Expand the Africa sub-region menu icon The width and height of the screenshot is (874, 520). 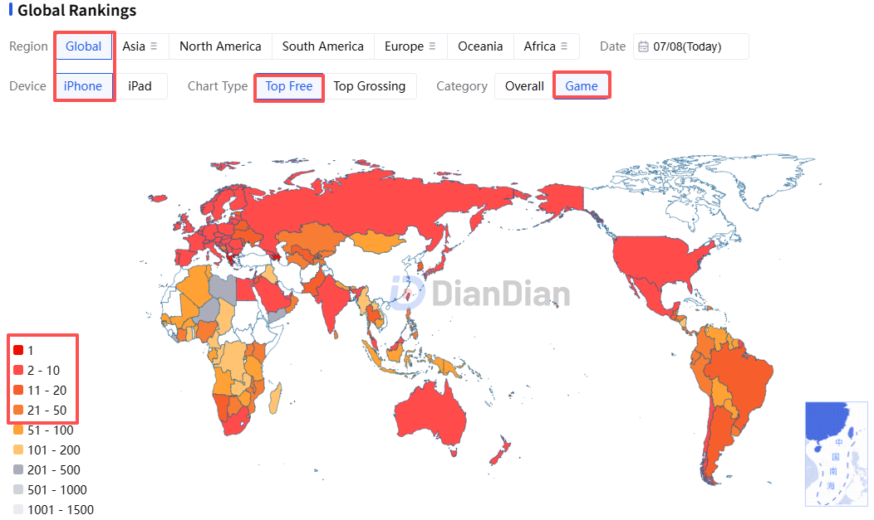pos(564,46)
